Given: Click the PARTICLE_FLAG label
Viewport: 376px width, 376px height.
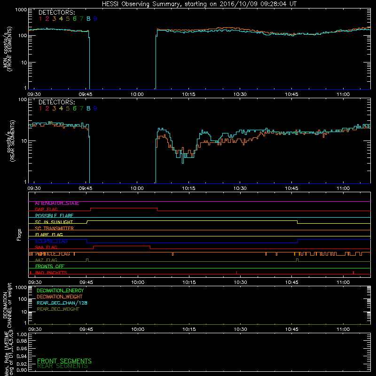Looking at the screenshot, I should pos(53,254).
